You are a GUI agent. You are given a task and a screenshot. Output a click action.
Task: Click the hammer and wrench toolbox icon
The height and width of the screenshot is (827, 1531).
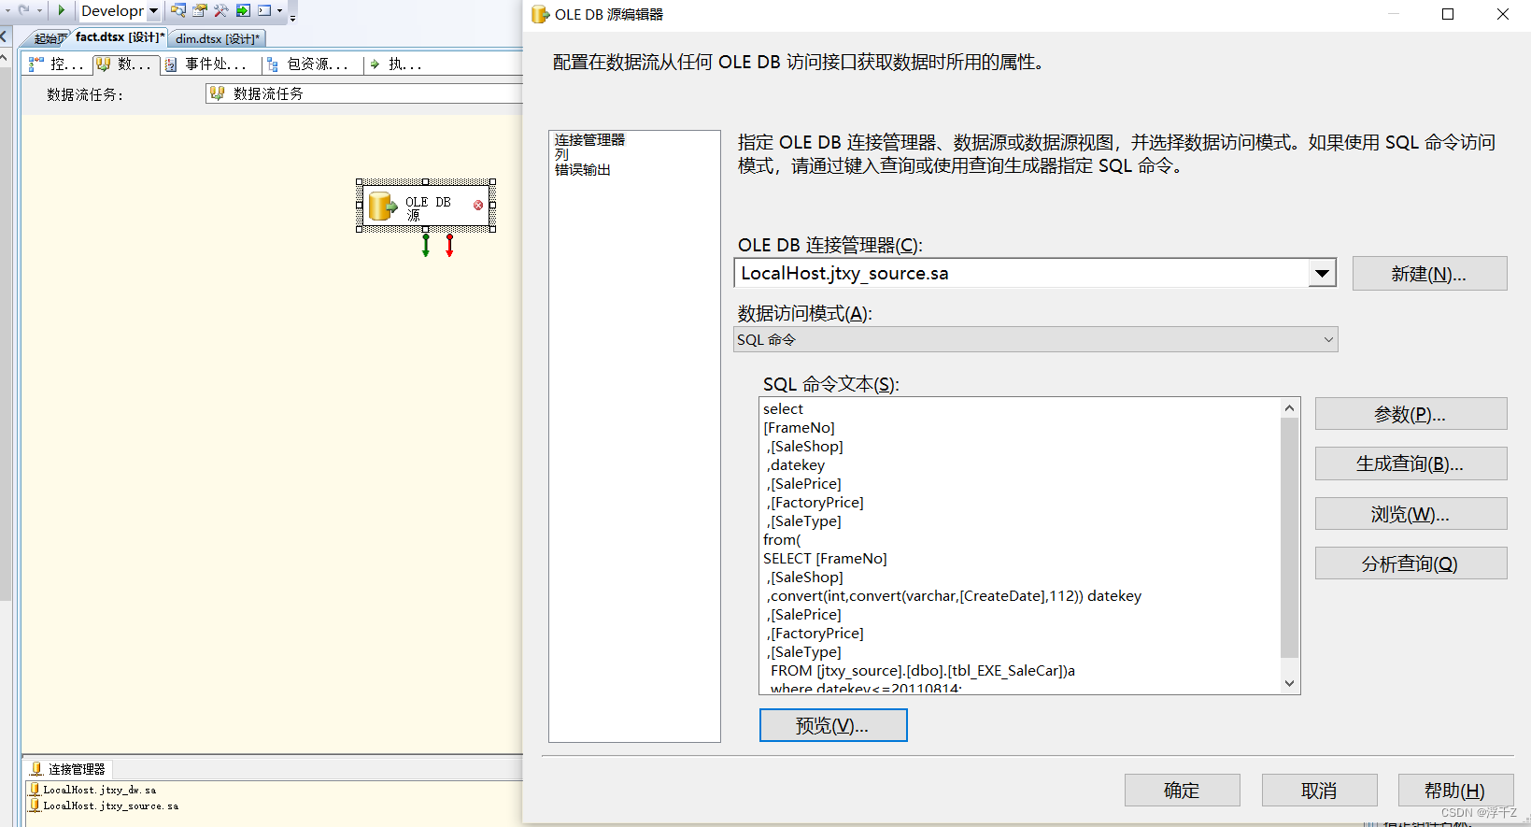pyautogui.click(x=221, y=10)
